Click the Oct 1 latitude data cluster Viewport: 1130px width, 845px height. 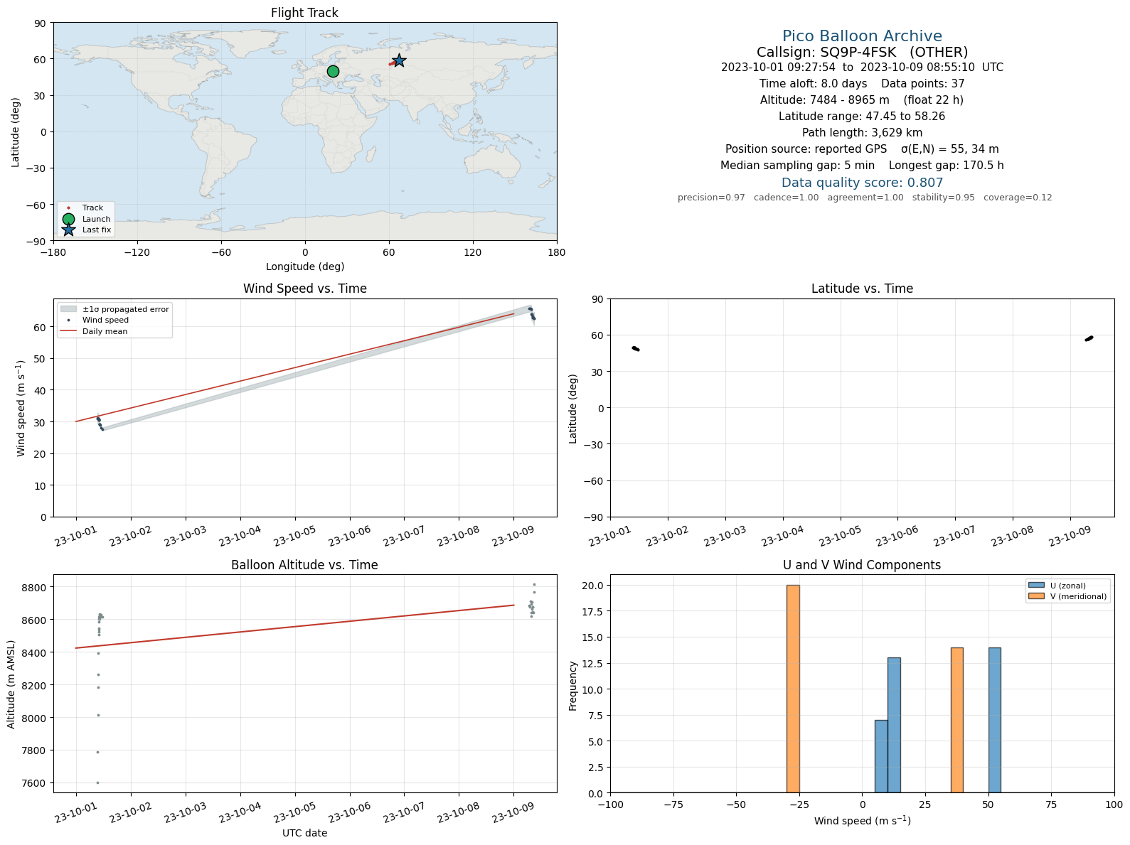635,348
